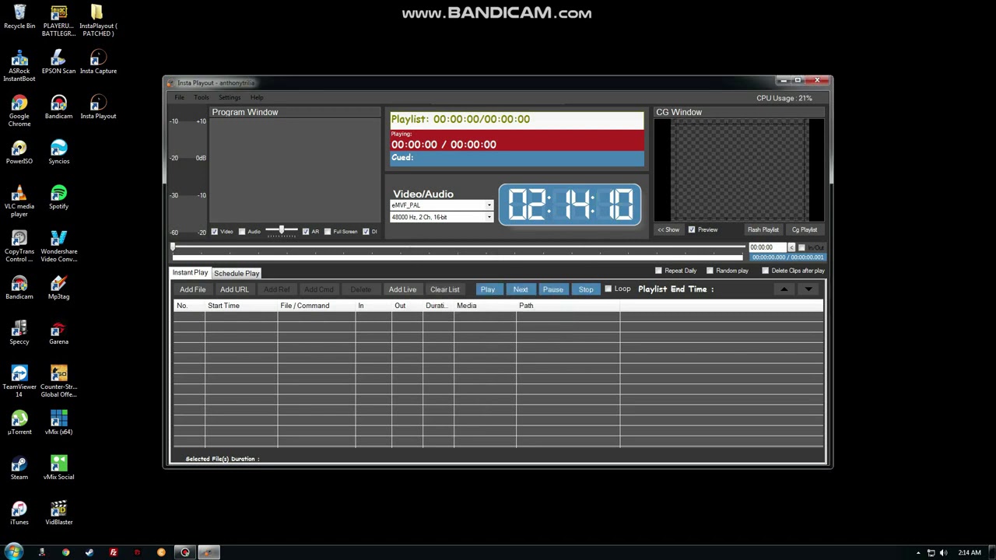Screen dimensions: 996x560
Task: Click the Clear List button
Action: click(x=445, y=289)
